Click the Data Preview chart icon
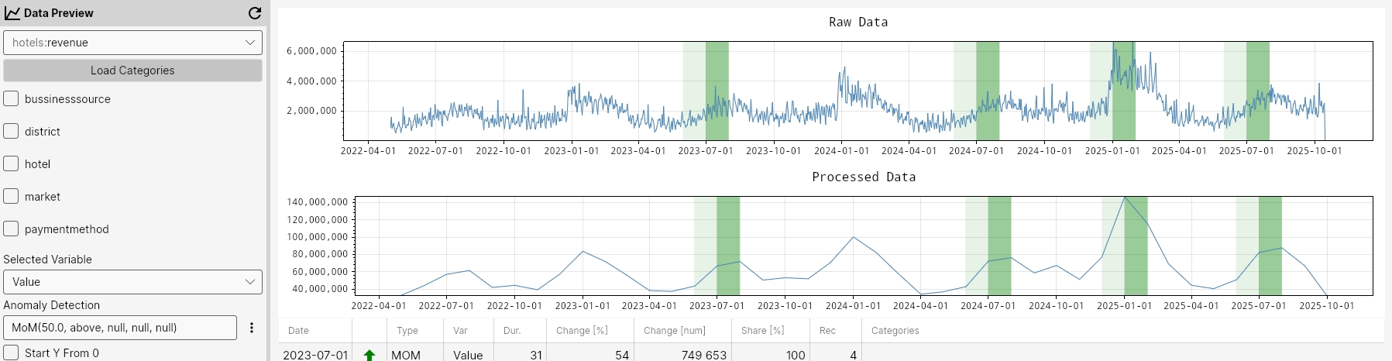This screenshot has width=1392, height=361. pos(12,13)
